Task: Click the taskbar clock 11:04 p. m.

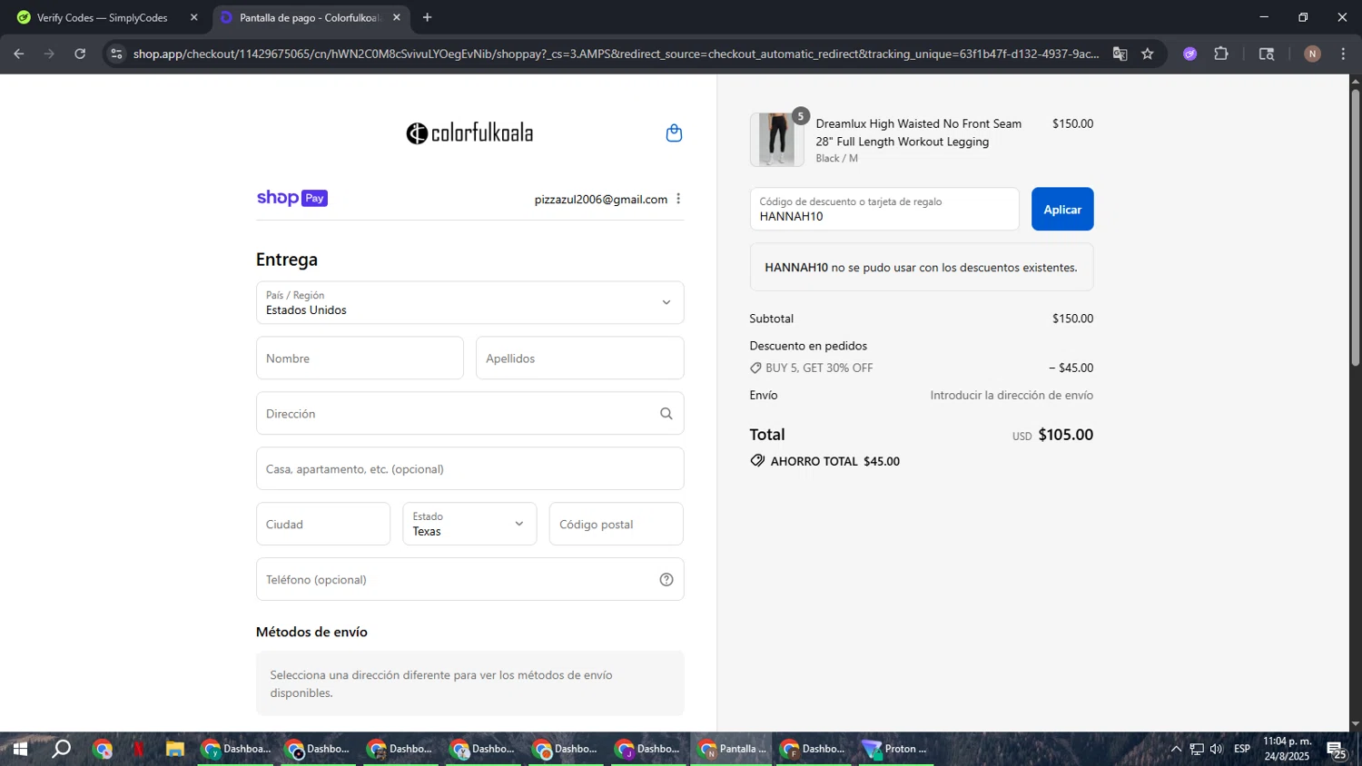Action: [x=1288, y=749]
